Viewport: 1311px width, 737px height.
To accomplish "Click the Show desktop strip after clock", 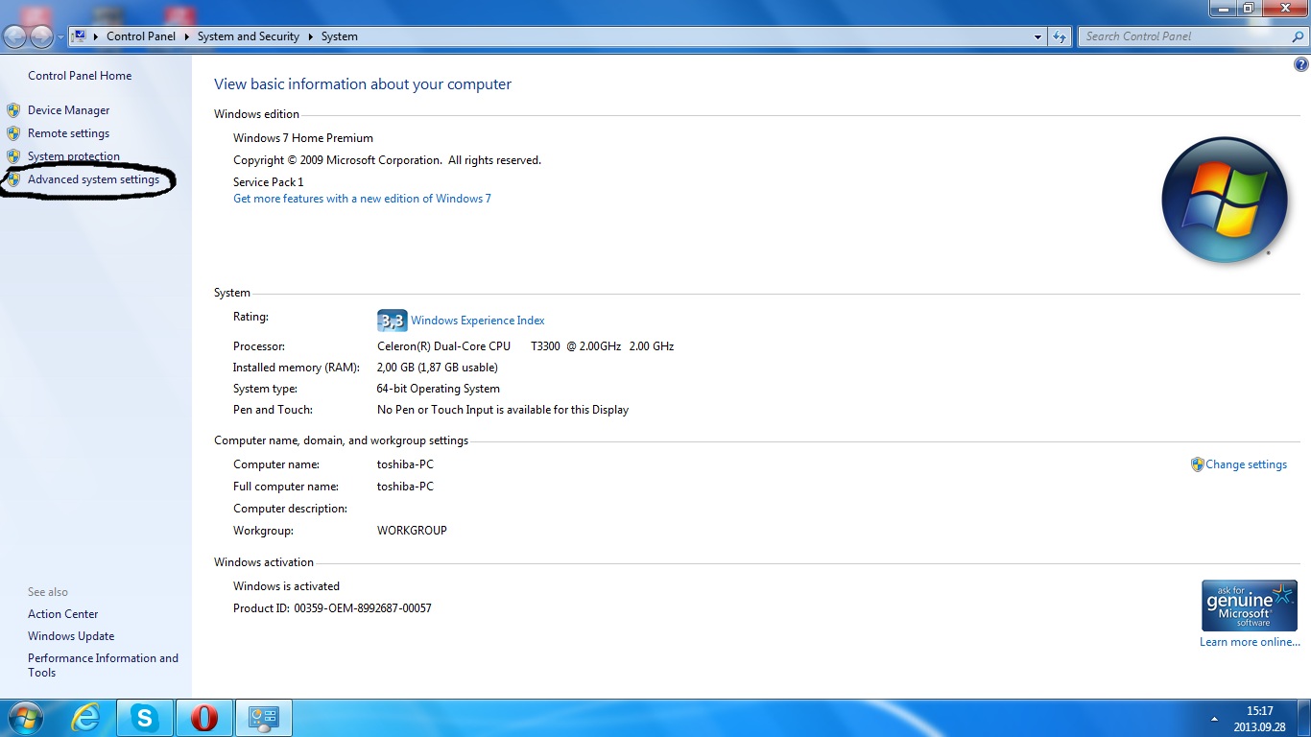I will [x=1304, y=718].
